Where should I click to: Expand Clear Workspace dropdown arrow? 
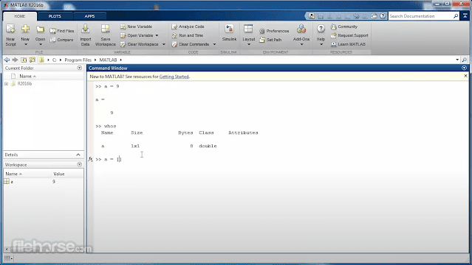point(164,44)
